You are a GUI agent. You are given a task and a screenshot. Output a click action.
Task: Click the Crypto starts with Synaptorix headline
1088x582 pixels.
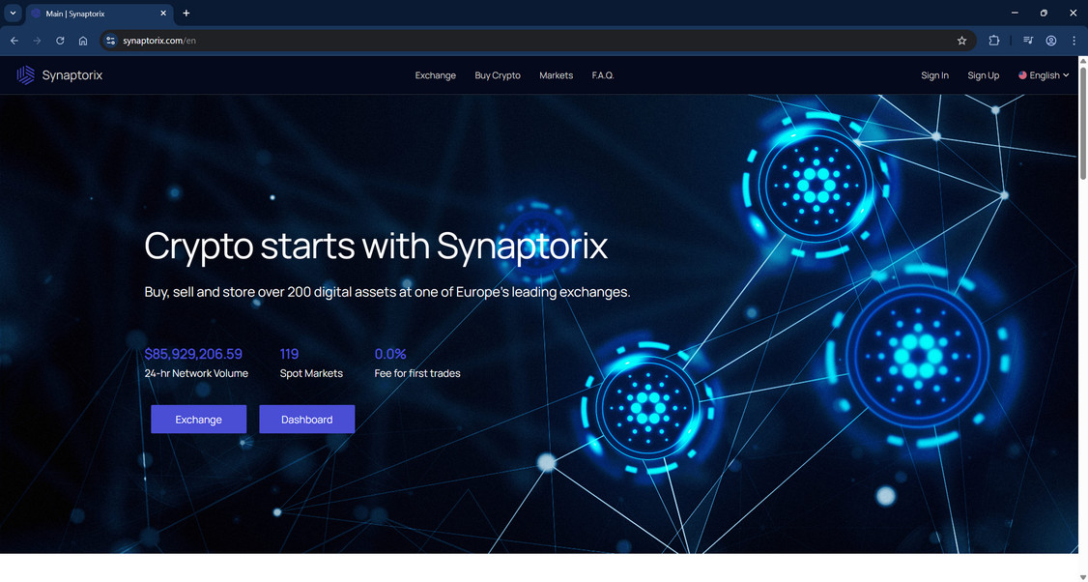tap(376, 246)
